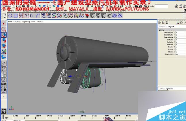
Task: Click the shelf tab selector button above arrow
Action: [5, 15]
